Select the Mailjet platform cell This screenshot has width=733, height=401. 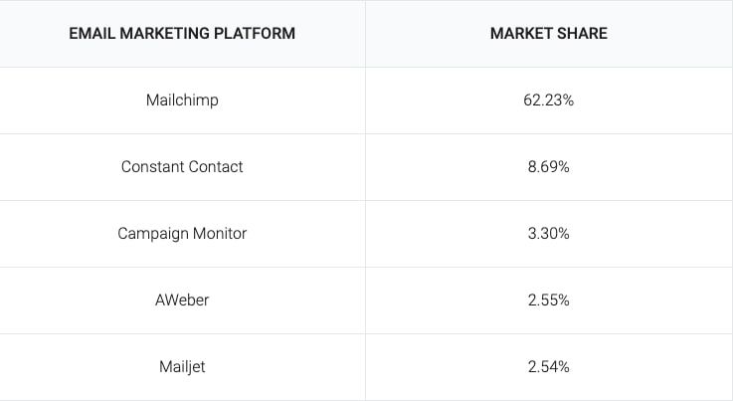[182, 367]
